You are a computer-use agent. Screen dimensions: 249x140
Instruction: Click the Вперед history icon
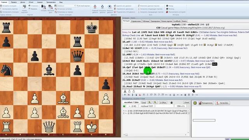click(x=167, y=9)
